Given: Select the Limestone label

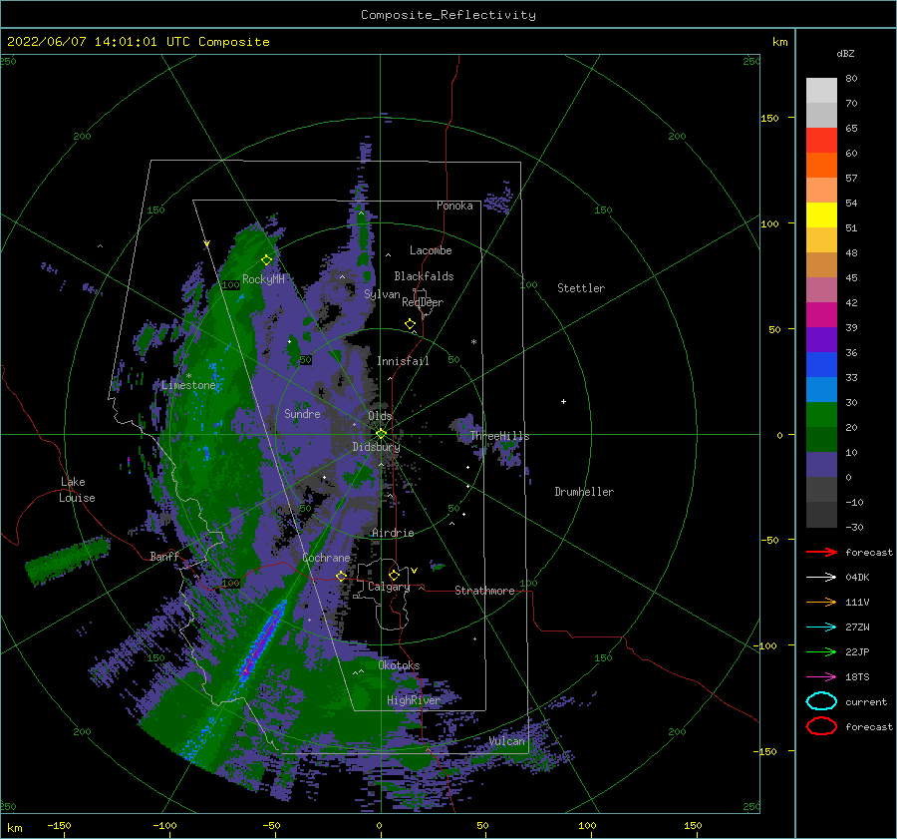Looking at the screenshot, I should pyautogui.click(x=188, y=385).
